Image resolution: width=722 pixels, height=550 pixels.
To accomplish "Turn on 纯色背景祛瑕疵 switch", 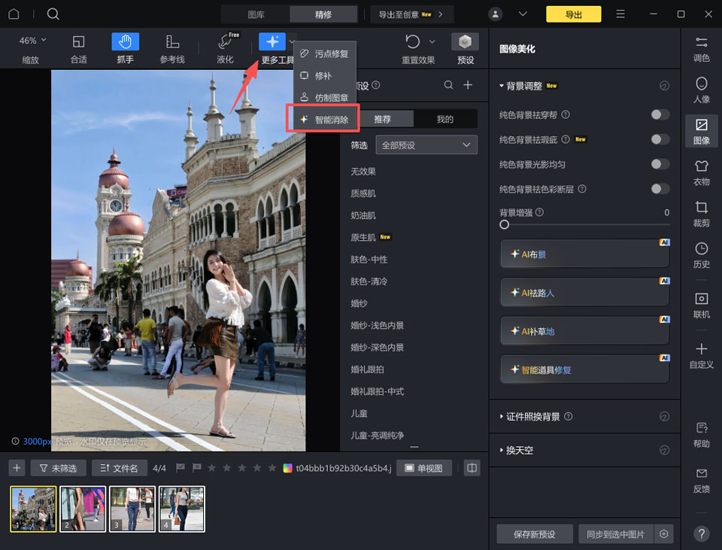I will pos(660,139).
